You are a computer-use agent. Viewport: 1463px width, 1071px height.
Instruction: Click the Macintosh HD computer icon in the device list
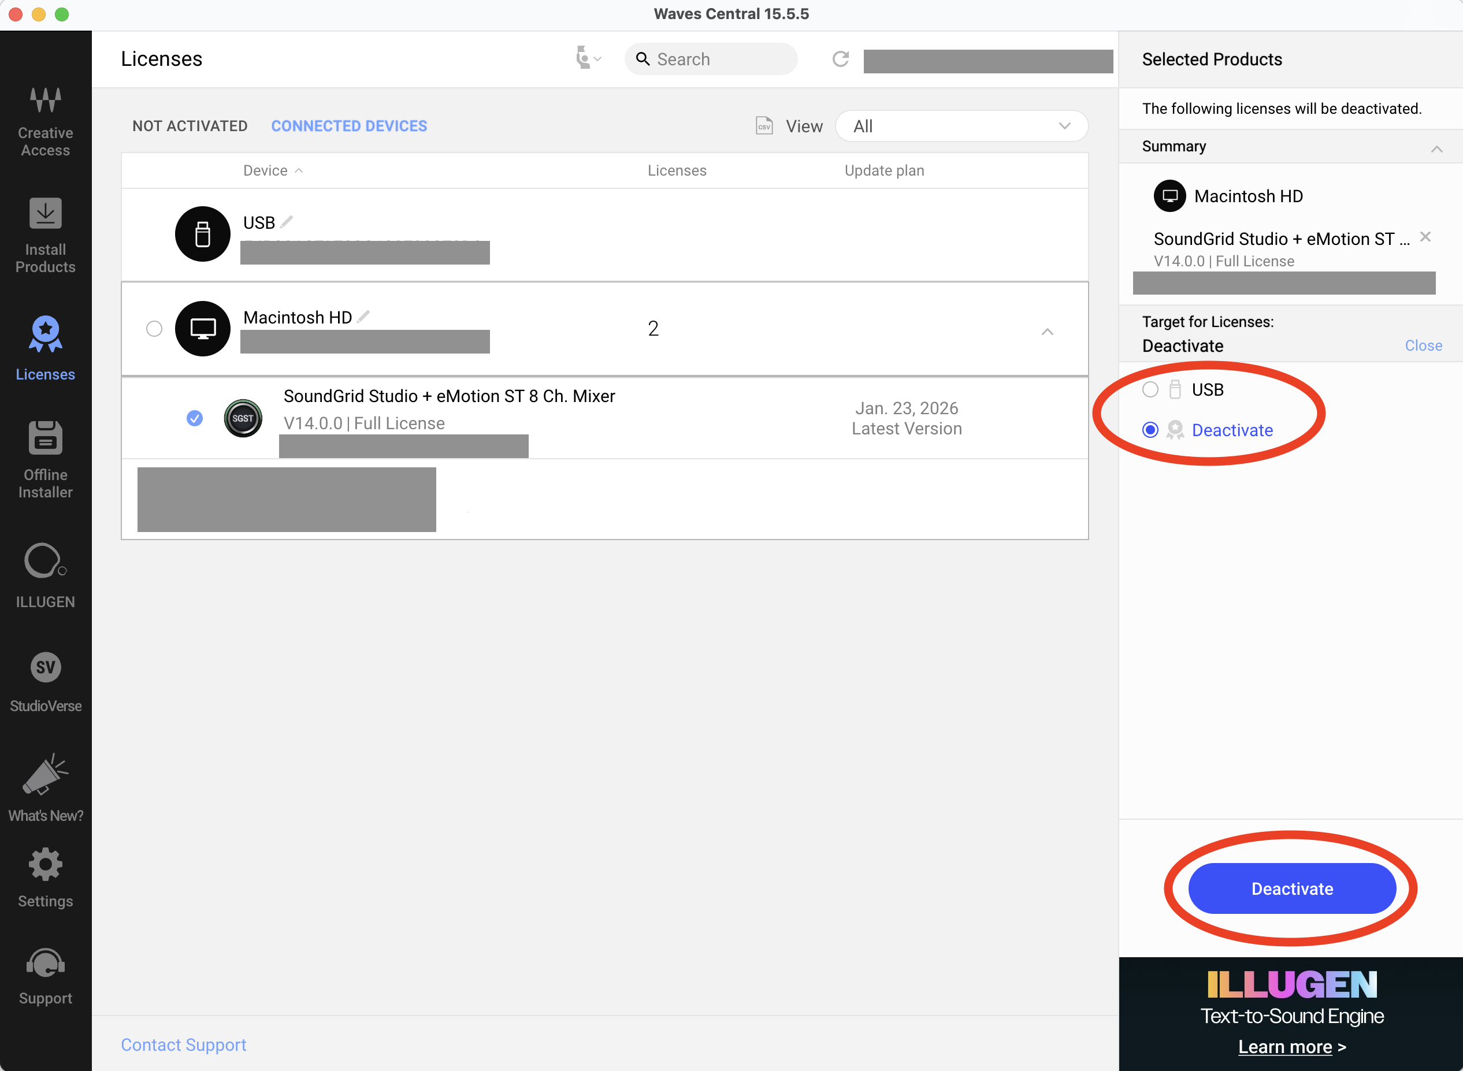tap(202, 329)
